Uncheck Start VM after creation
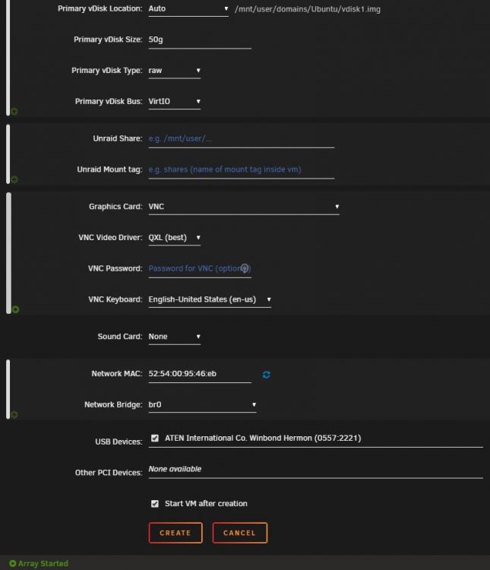This screenshot has height=570, width=490. [155, 503]
